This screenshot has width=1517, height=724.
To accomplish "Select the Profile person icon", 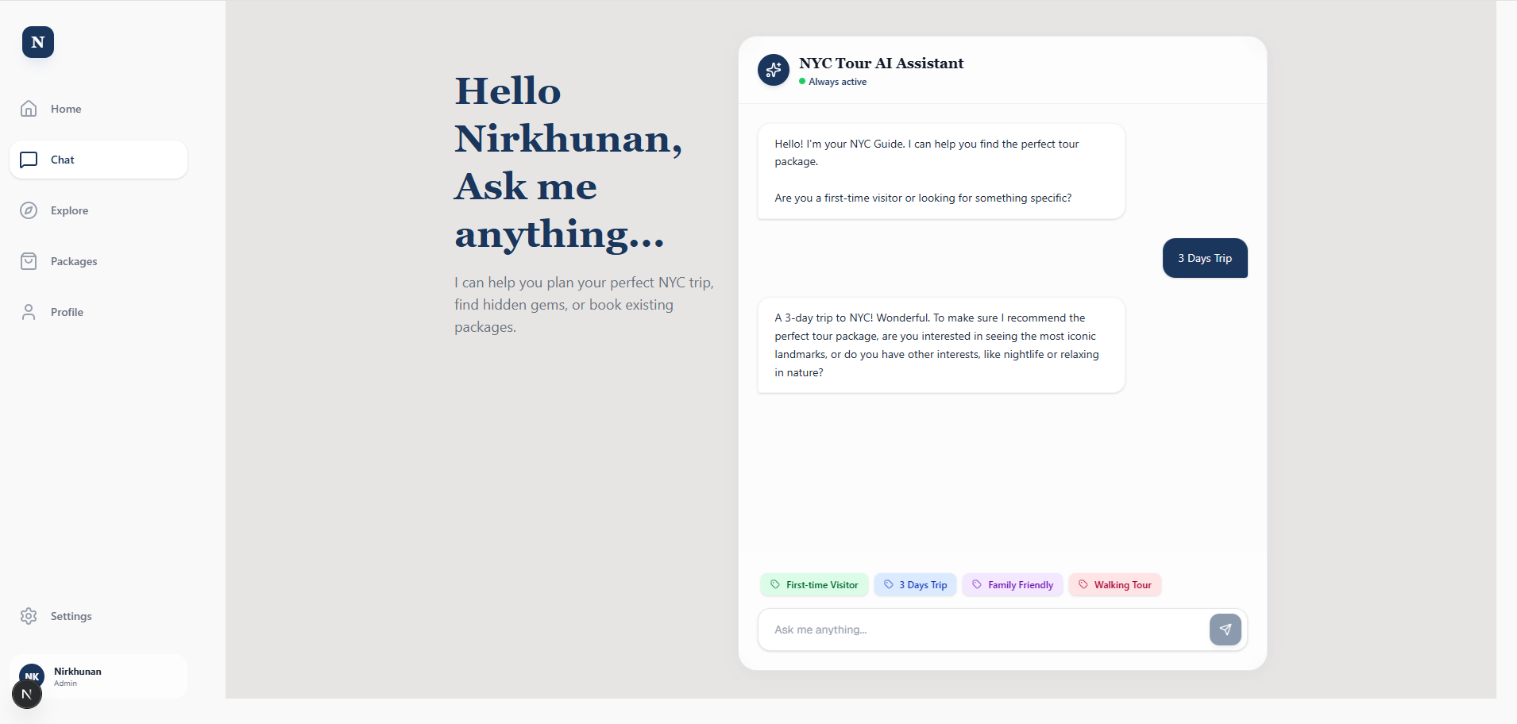I will click(x=29, y=312).
